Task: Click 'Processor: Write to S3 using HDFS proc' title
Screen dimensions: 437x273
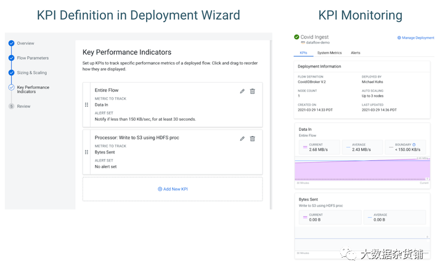Action: 137,137
